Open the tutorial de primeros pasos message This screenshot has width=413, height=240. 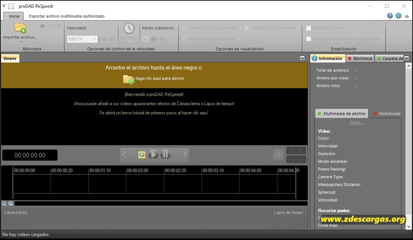(x=154, y=113)
